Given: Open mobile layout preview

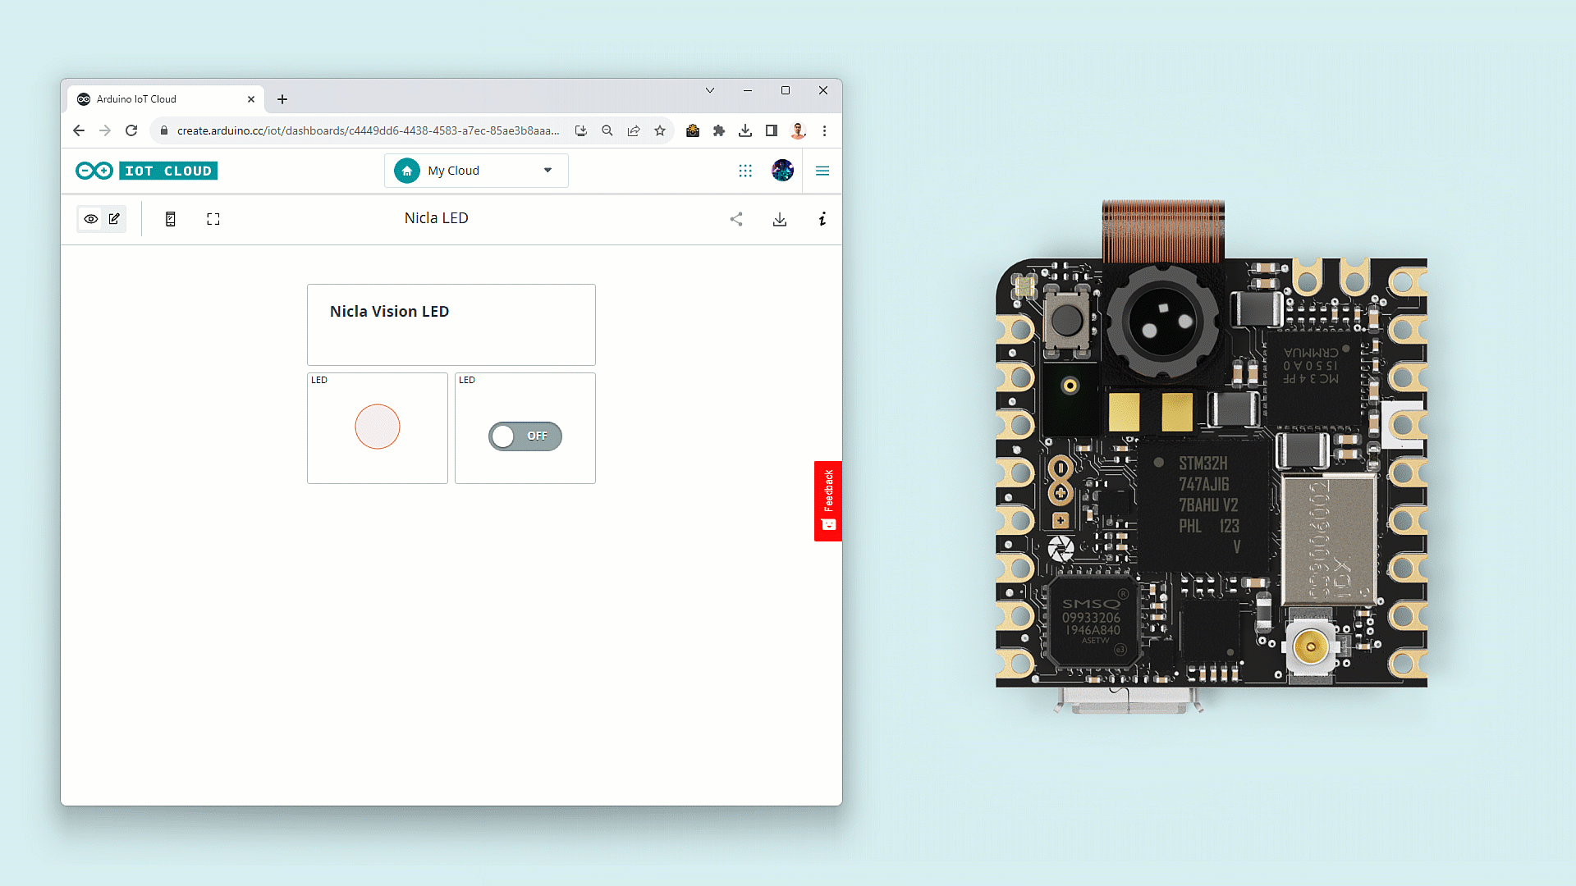Looking at the screenshot, I should point(170,219).
